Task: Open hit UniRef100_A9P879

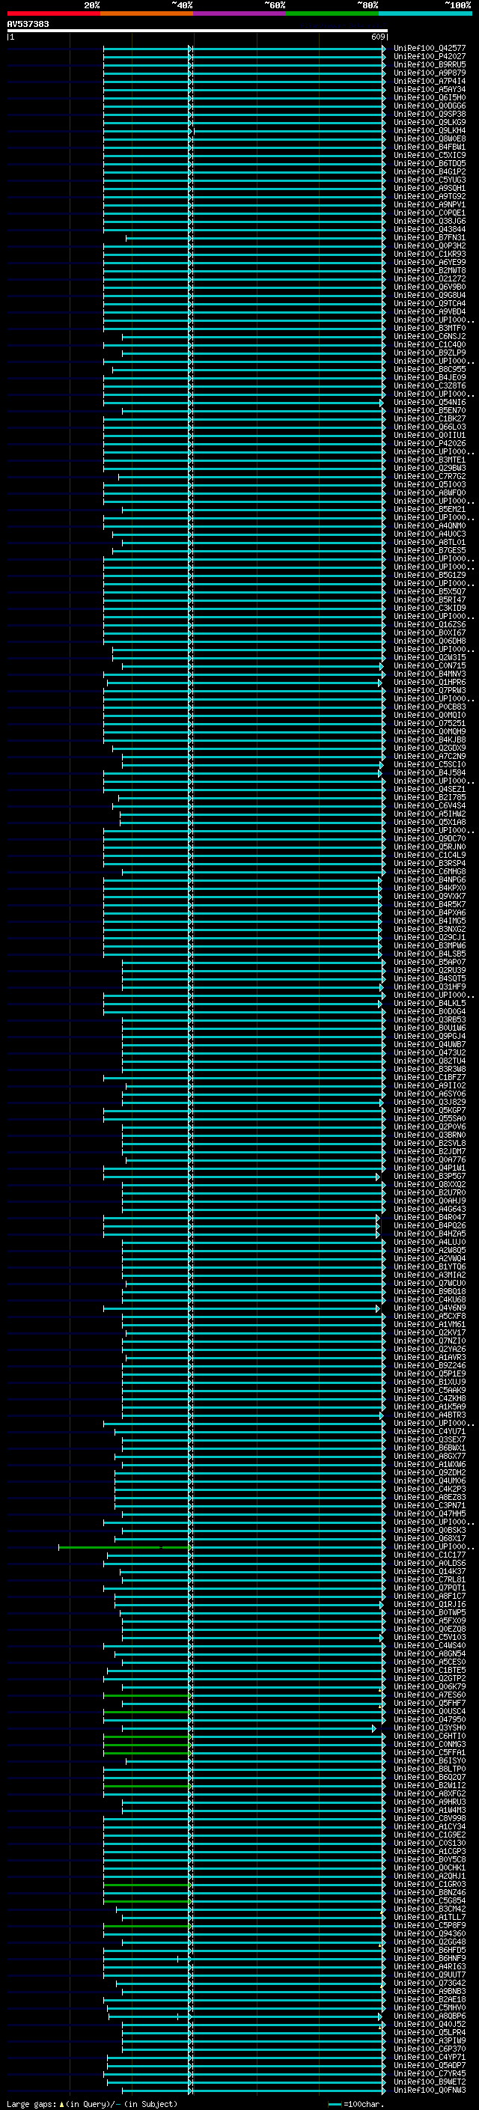Action: tap(430, 73)
